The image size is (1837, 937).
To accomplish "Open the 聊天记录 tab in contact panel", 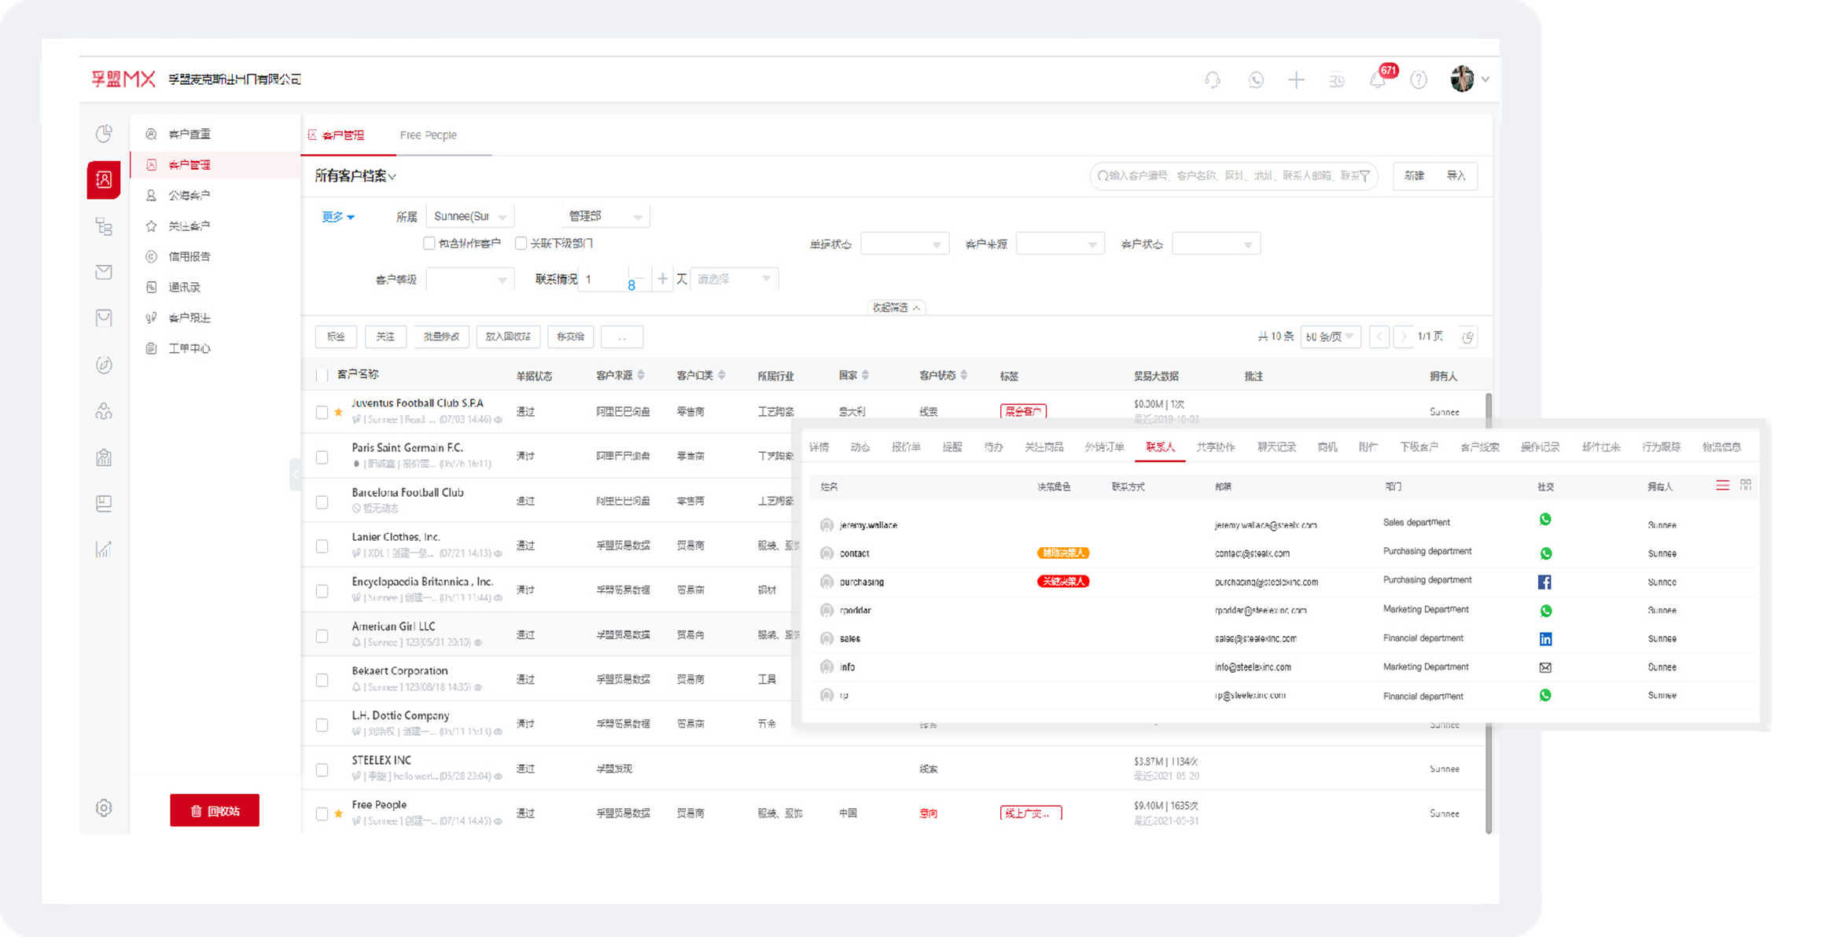I will [1276, 446].
